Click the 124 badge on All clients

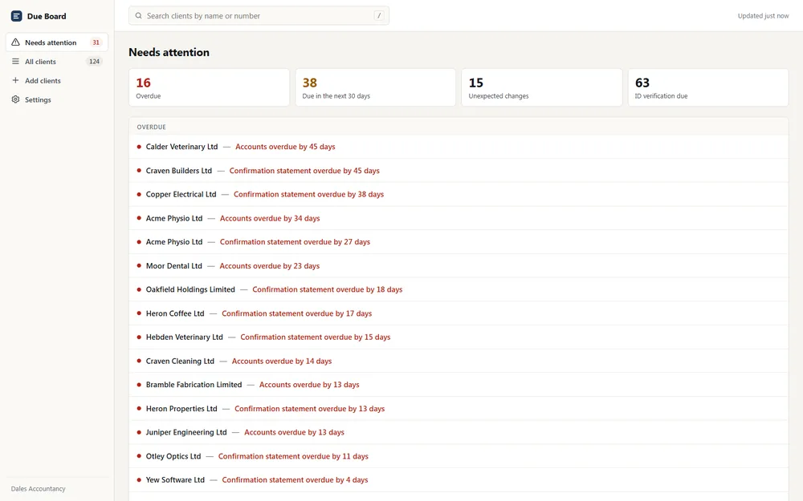point(94,62)
